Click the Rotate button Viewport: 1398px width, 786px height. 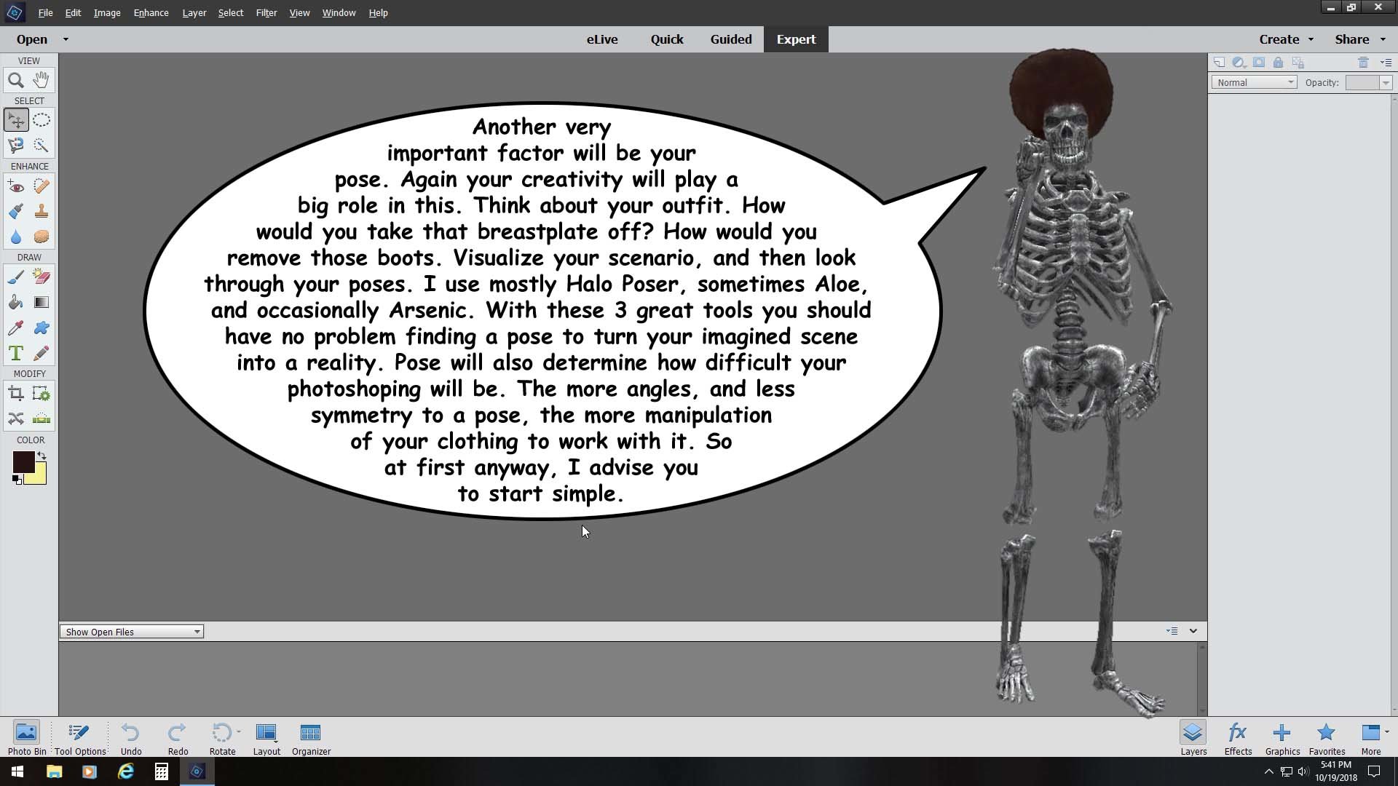pos(223,738)
